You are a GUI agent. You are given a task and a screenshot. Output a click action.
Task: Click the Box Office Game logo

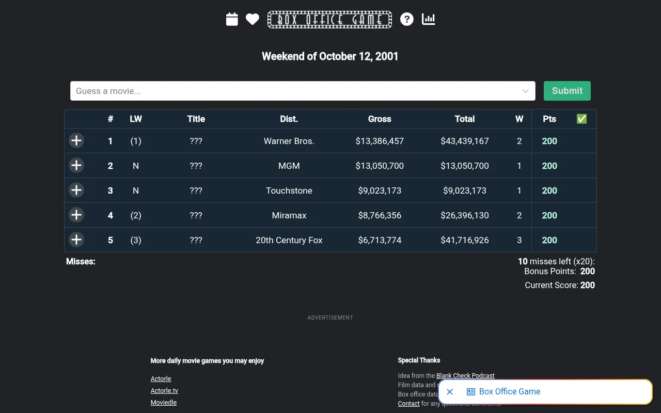click(x=329, y=20)
